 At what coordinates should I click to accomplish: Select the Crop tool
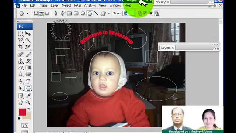tap(21, 47)
